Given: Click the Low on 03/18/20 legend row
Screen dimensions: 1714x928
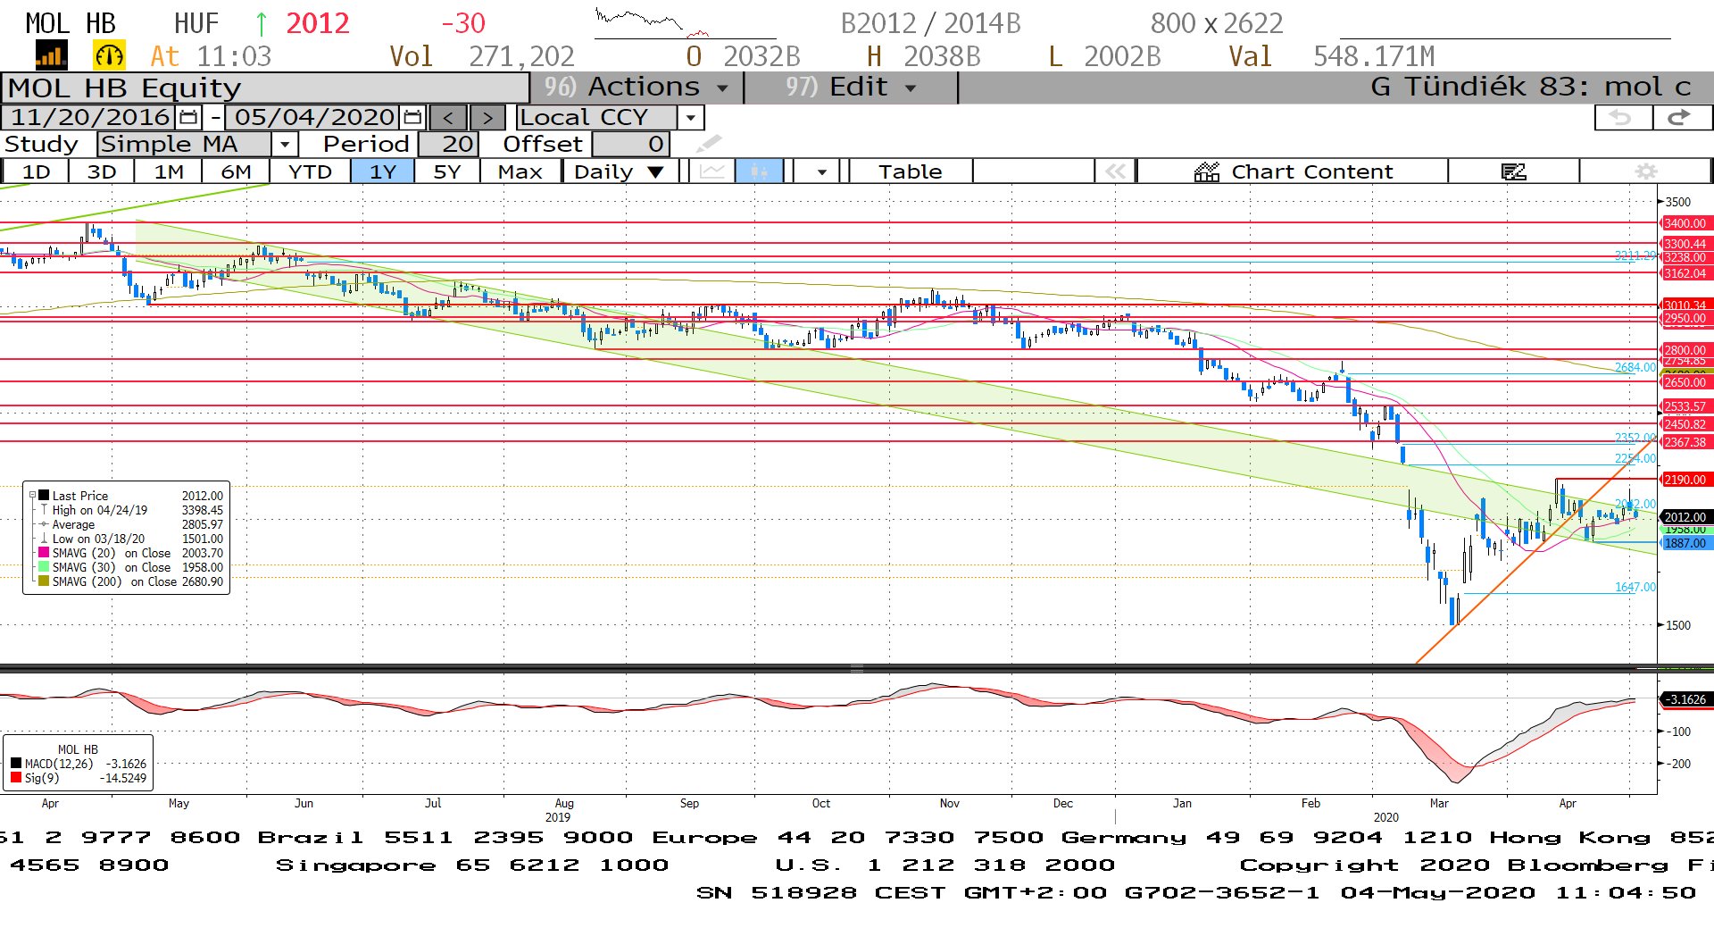Looking at the screenshot, I should click(131, 539).
